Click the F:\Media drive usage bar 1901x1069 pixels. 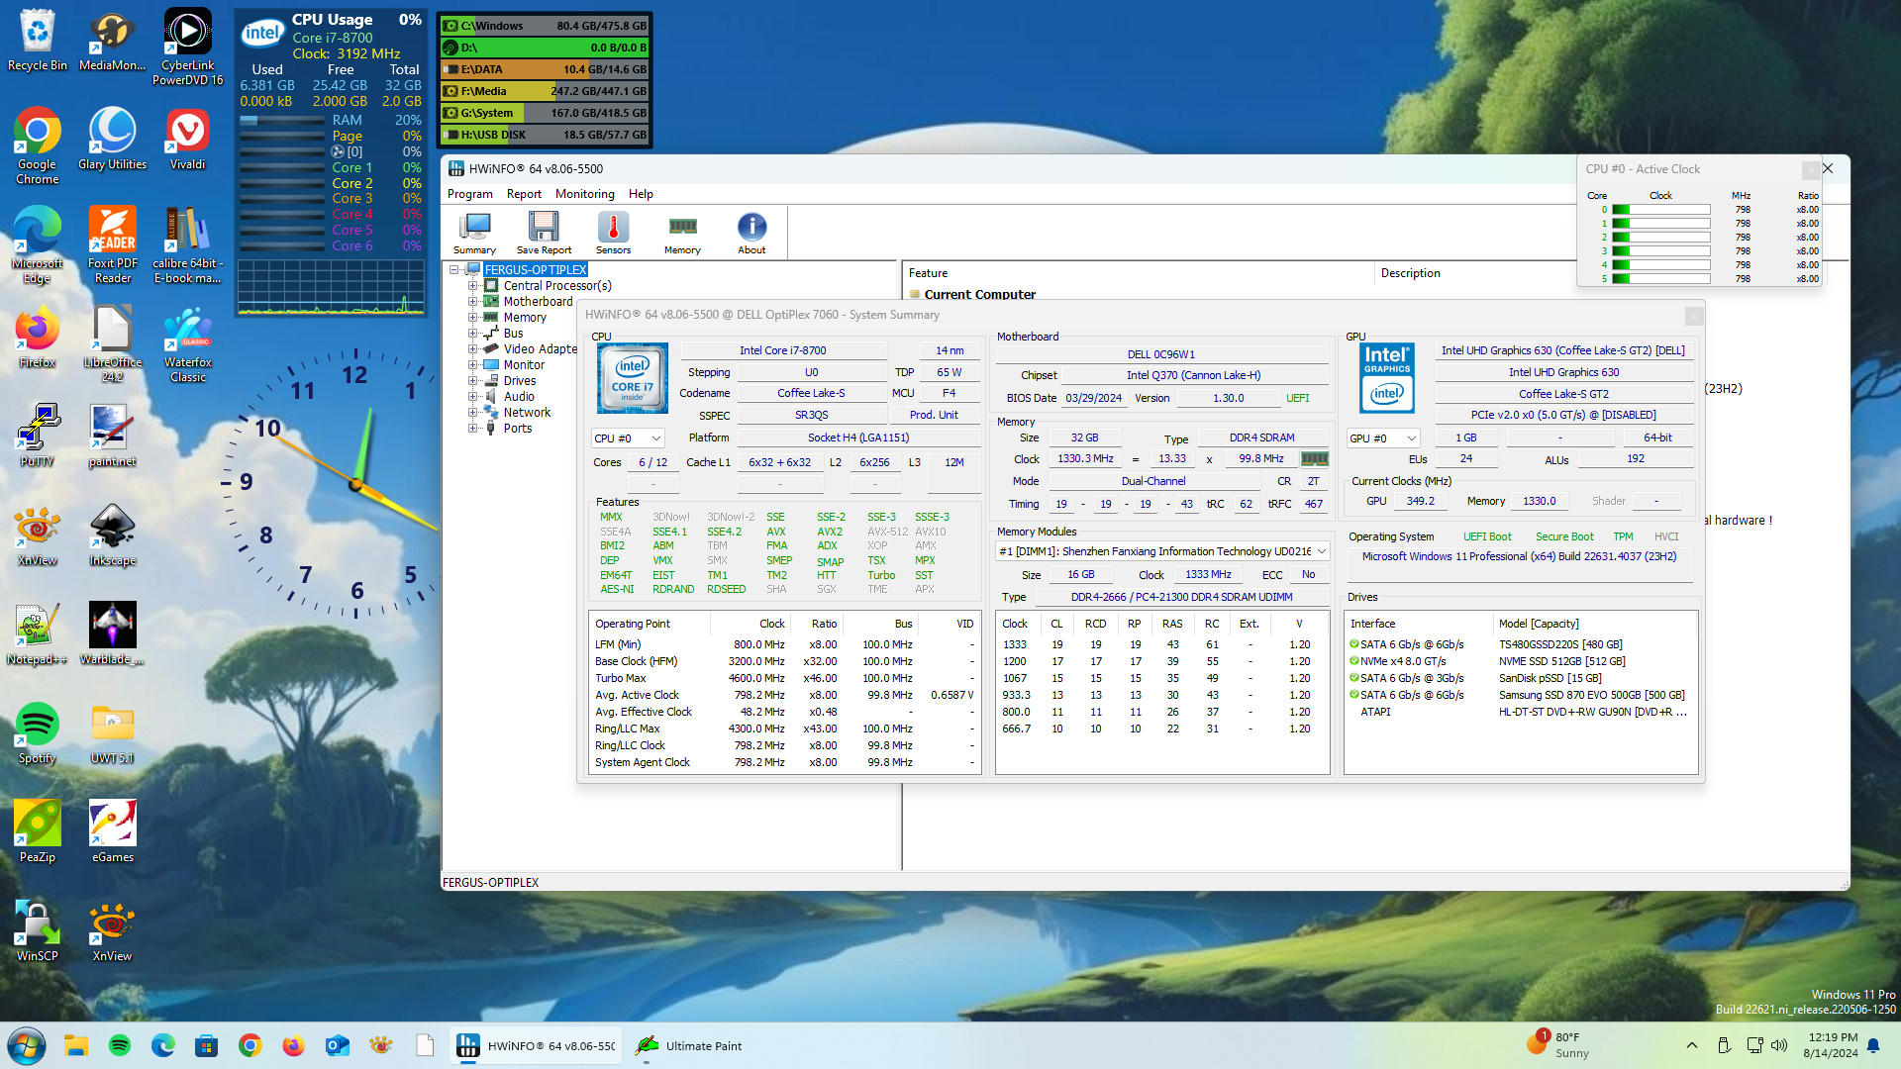pyautogui.click(x=545, y=91)
